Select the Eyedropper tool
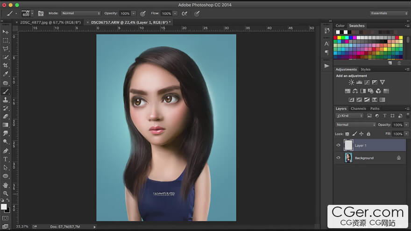 click(5, 74)
